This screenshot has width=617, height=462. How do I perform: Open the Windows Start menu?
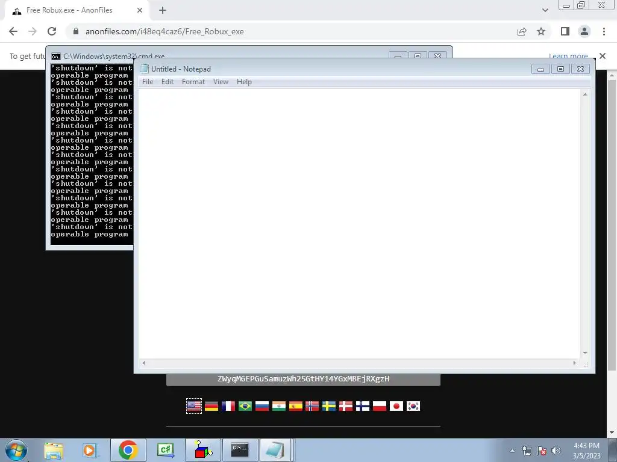(16, 450)
